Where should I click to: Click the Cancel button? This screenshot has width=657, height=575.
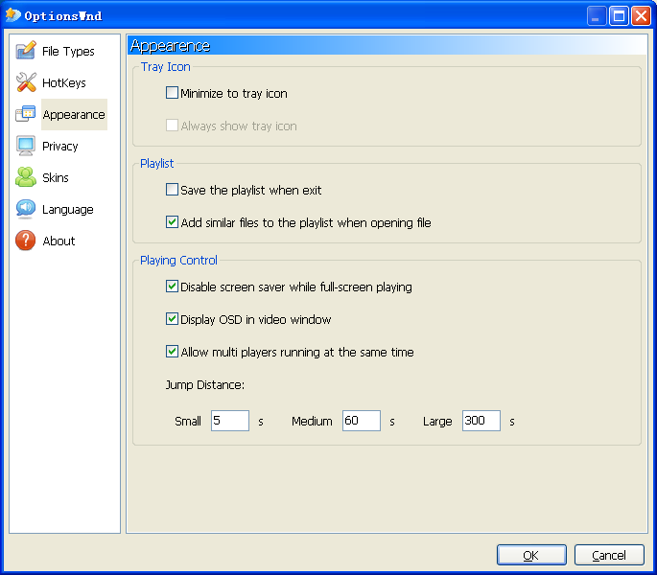(609, 555)
